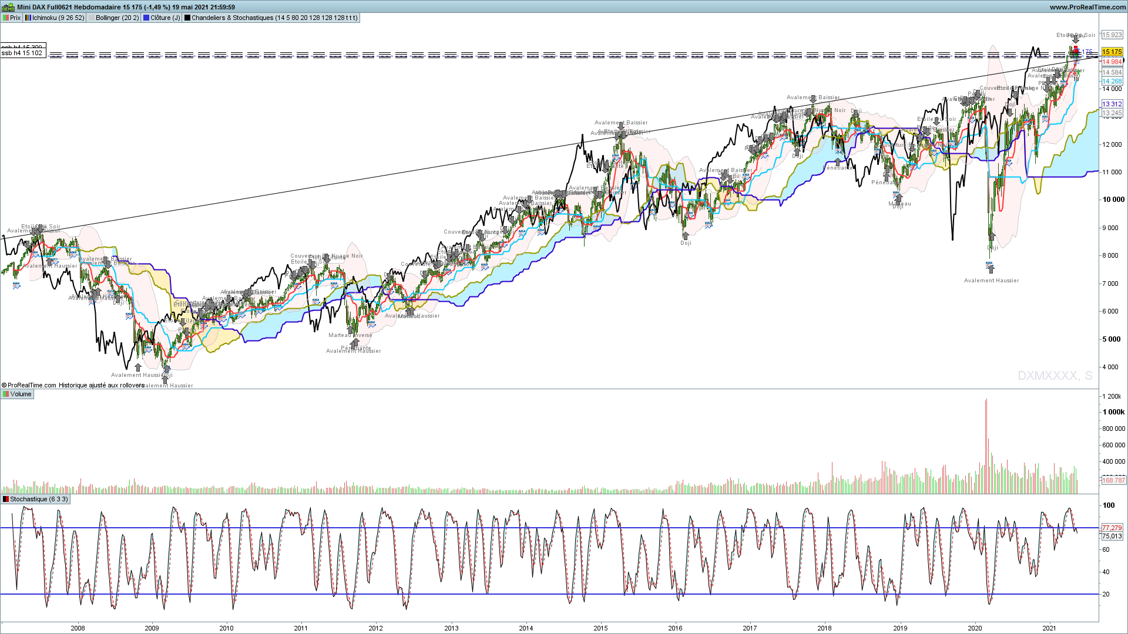The image size is (1128, 634).
Task: Click the 2015 year label on time axis
Action: tap(600, 628)
